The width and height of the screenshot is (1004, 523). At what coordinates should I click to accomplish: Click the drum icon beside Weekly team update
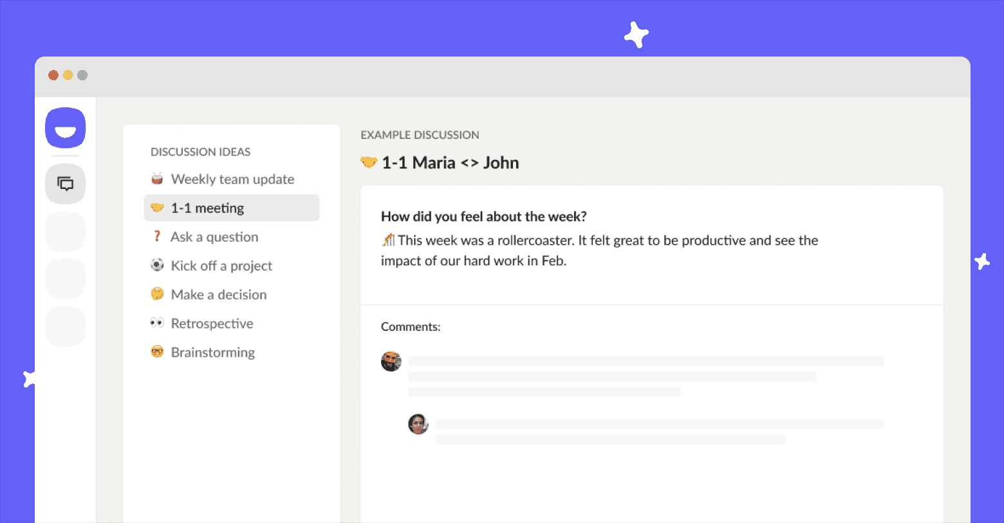[157, 178]
